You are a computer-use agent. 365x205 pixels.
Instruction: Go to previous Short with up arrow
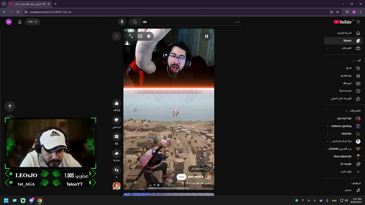tap(10, 106)
